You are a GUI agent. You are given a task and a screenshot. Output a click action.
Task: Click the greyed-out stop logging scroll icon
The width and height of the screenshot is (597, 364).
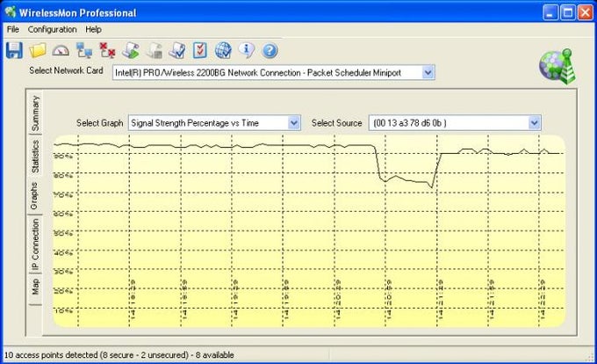[x=155, y=51]
